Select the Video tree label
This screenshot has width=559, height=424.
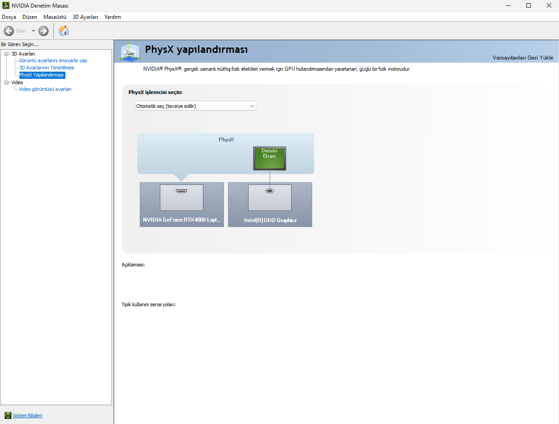(x=17, y=82)
